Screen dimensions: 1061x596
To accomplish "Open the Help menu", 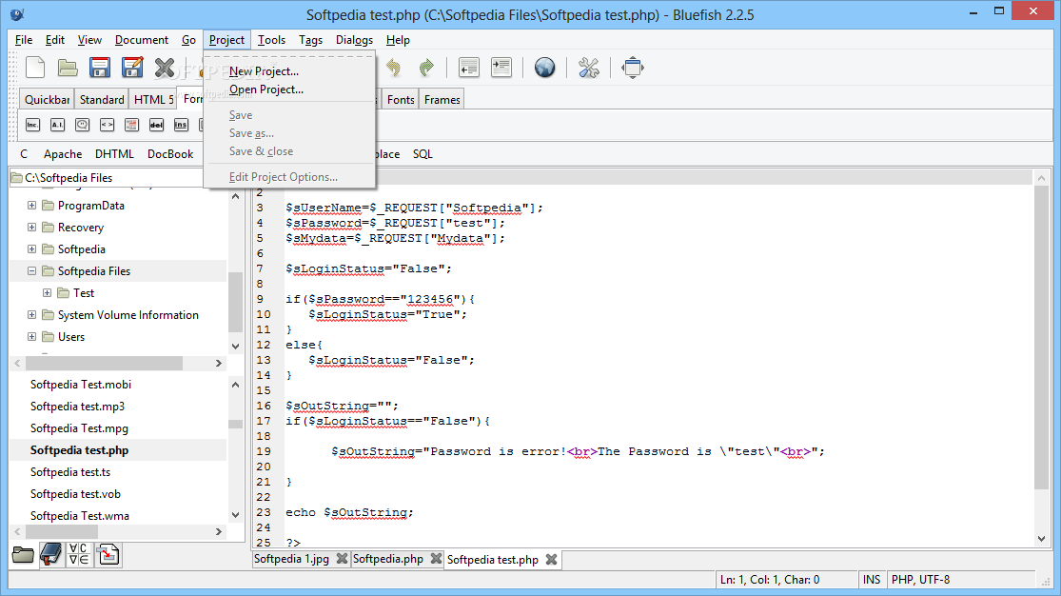I will [x=398, y=40].
